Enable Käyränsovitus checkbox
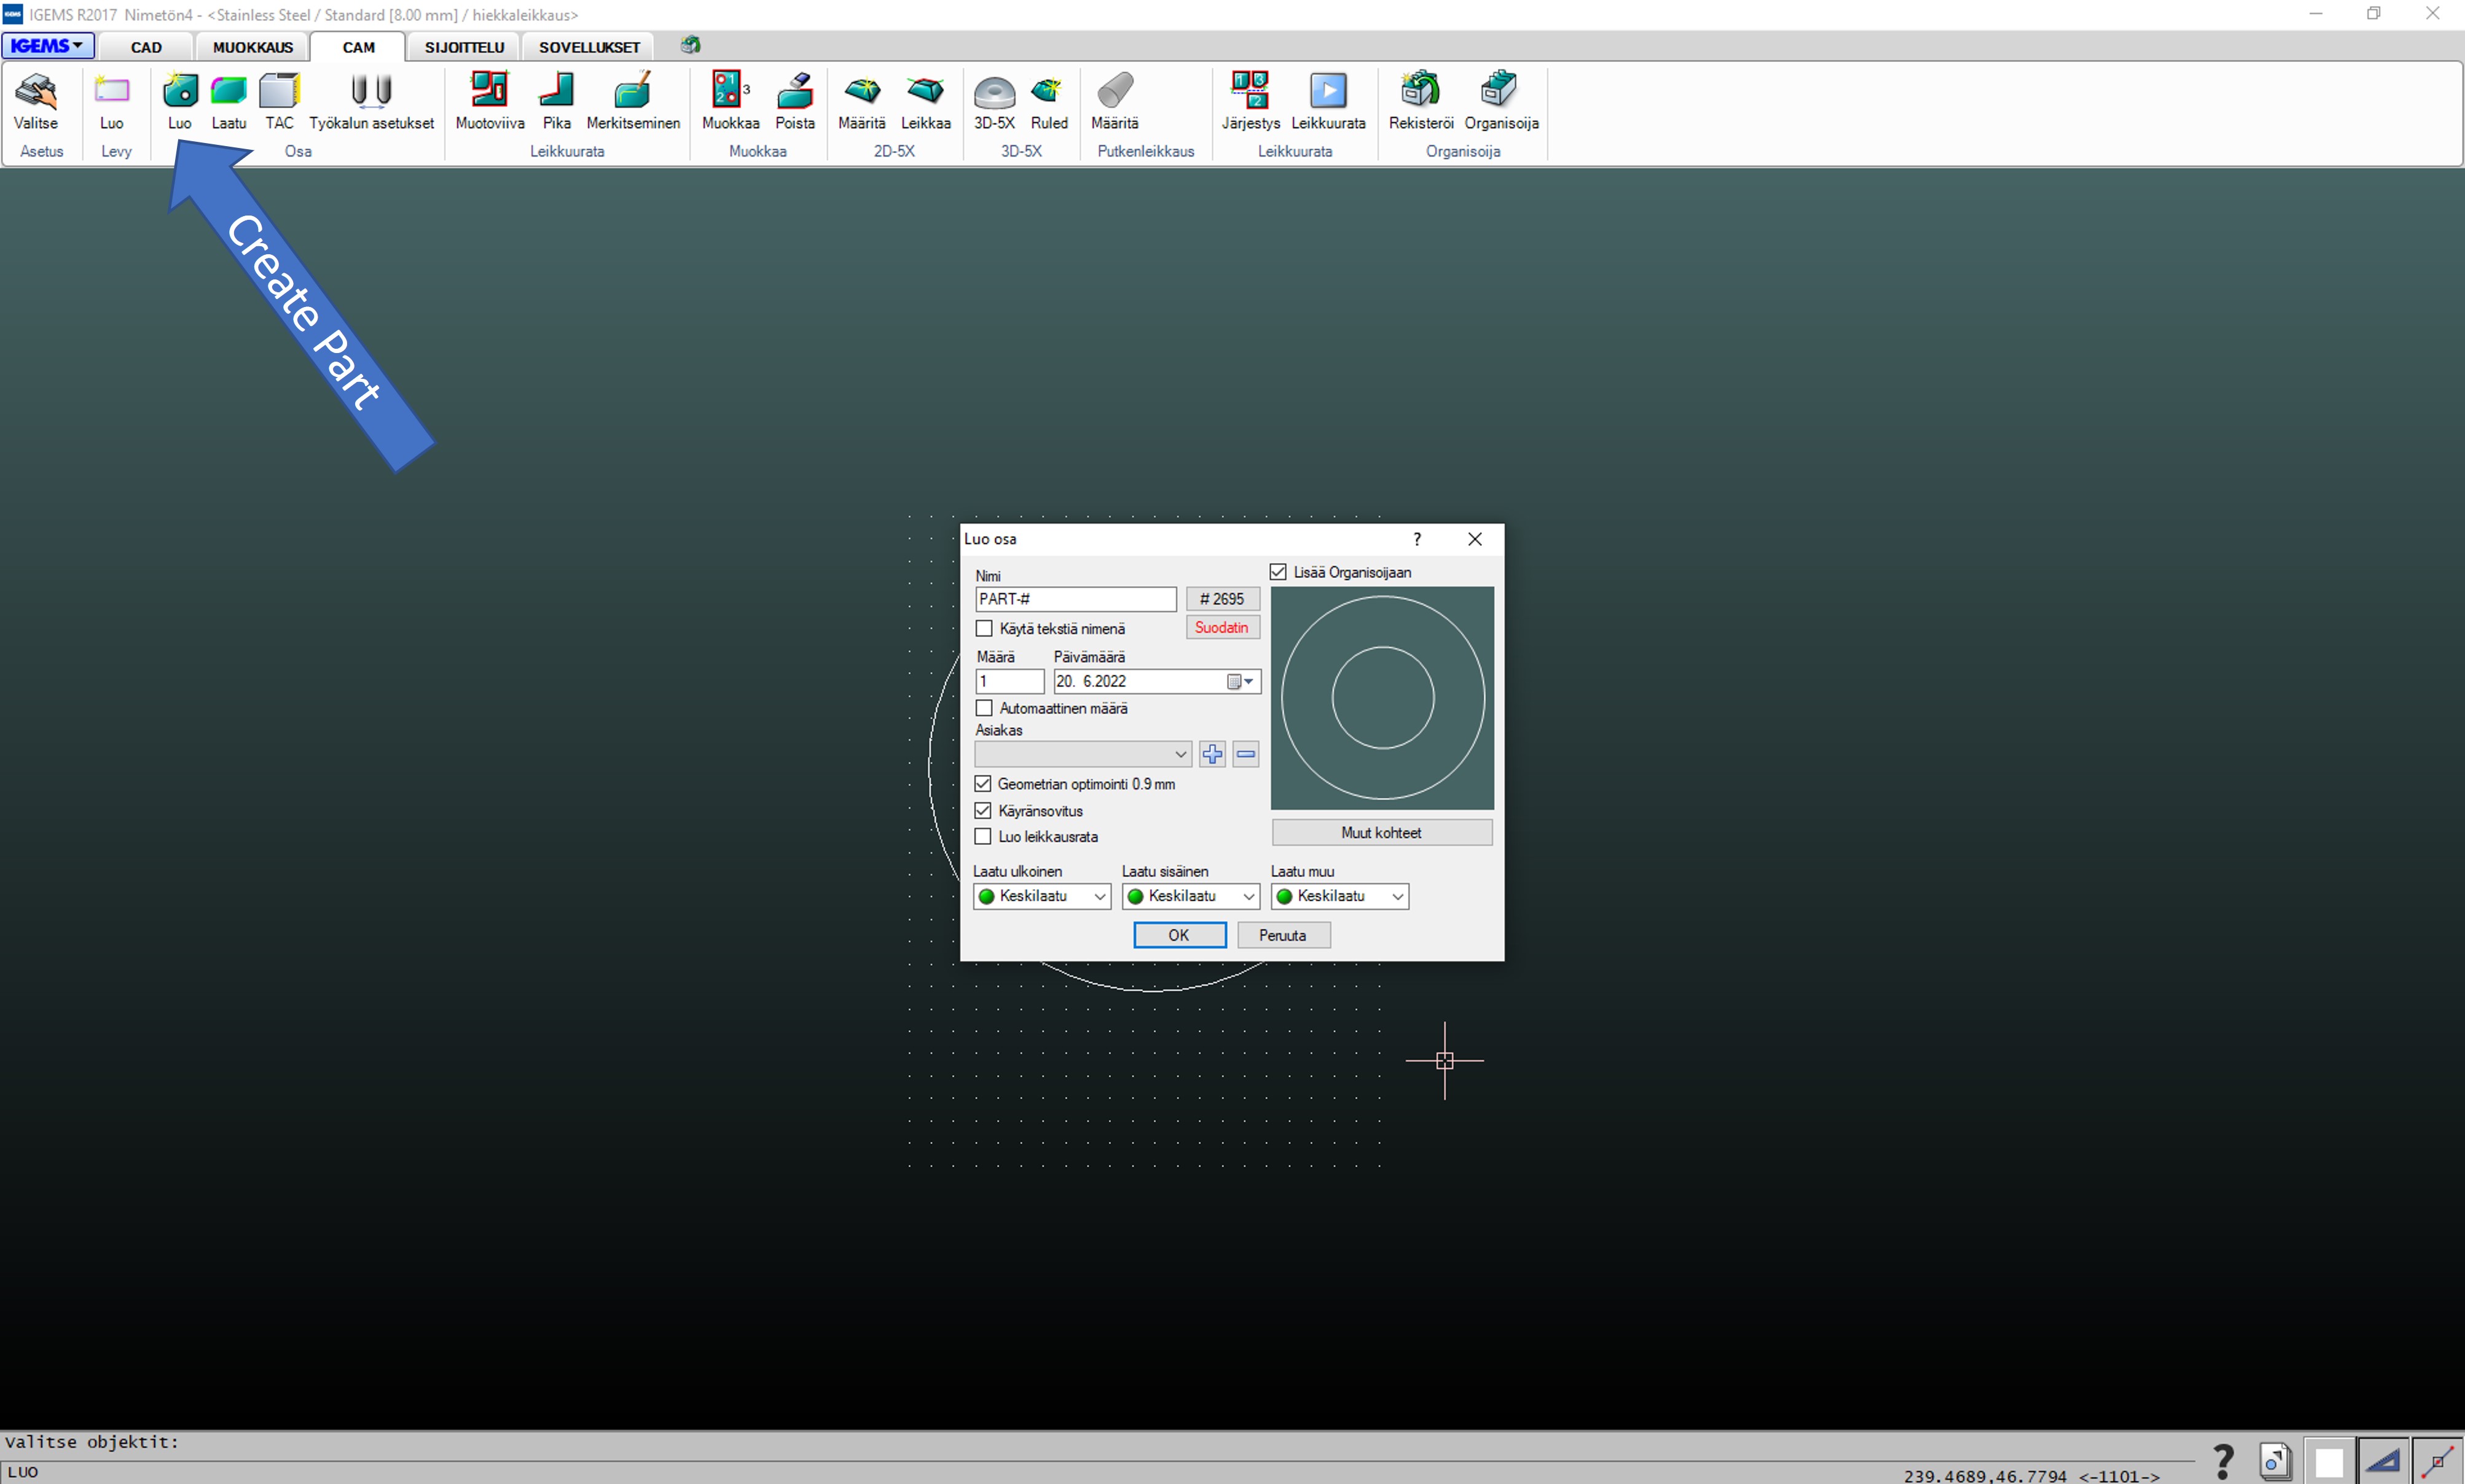 tap(982, 810)
